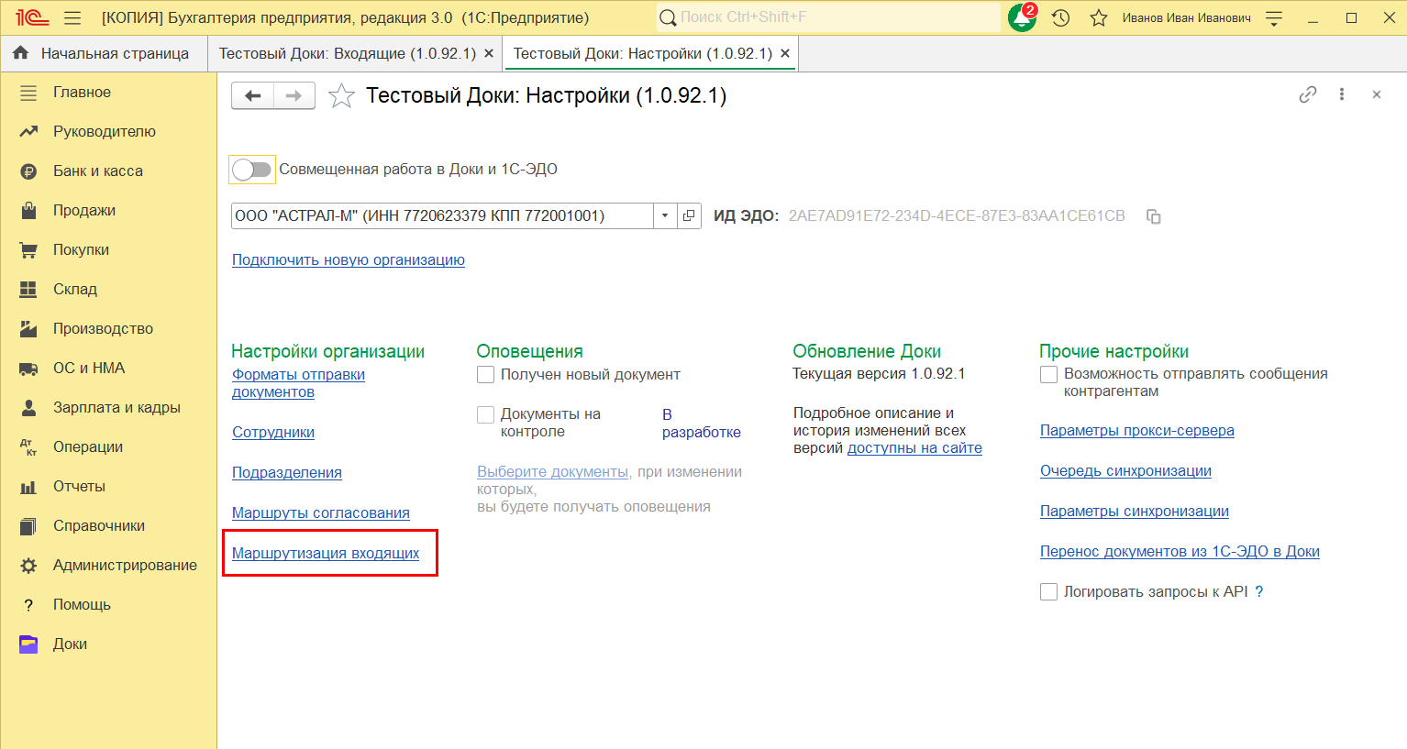
Task: Open Параметры прокси-сервера link
Action: point(1137,431)
